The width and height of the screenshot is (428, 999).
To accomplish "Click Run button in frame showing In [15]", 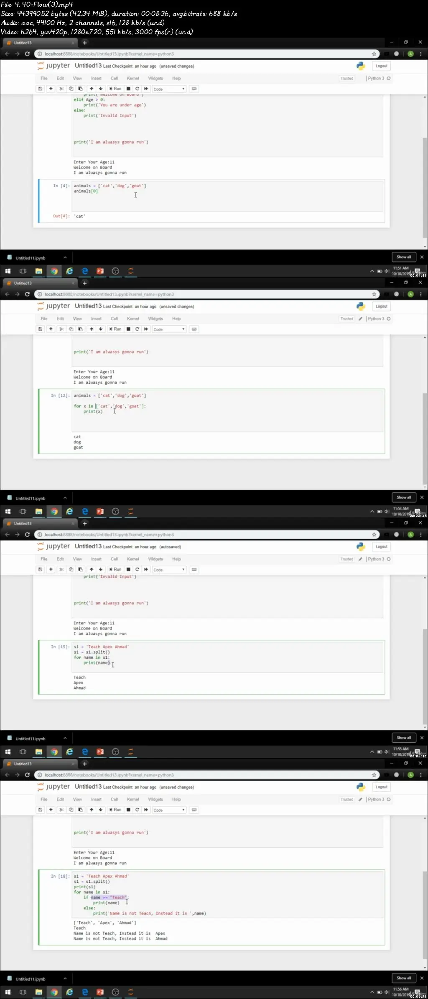I will click(115, 569).
